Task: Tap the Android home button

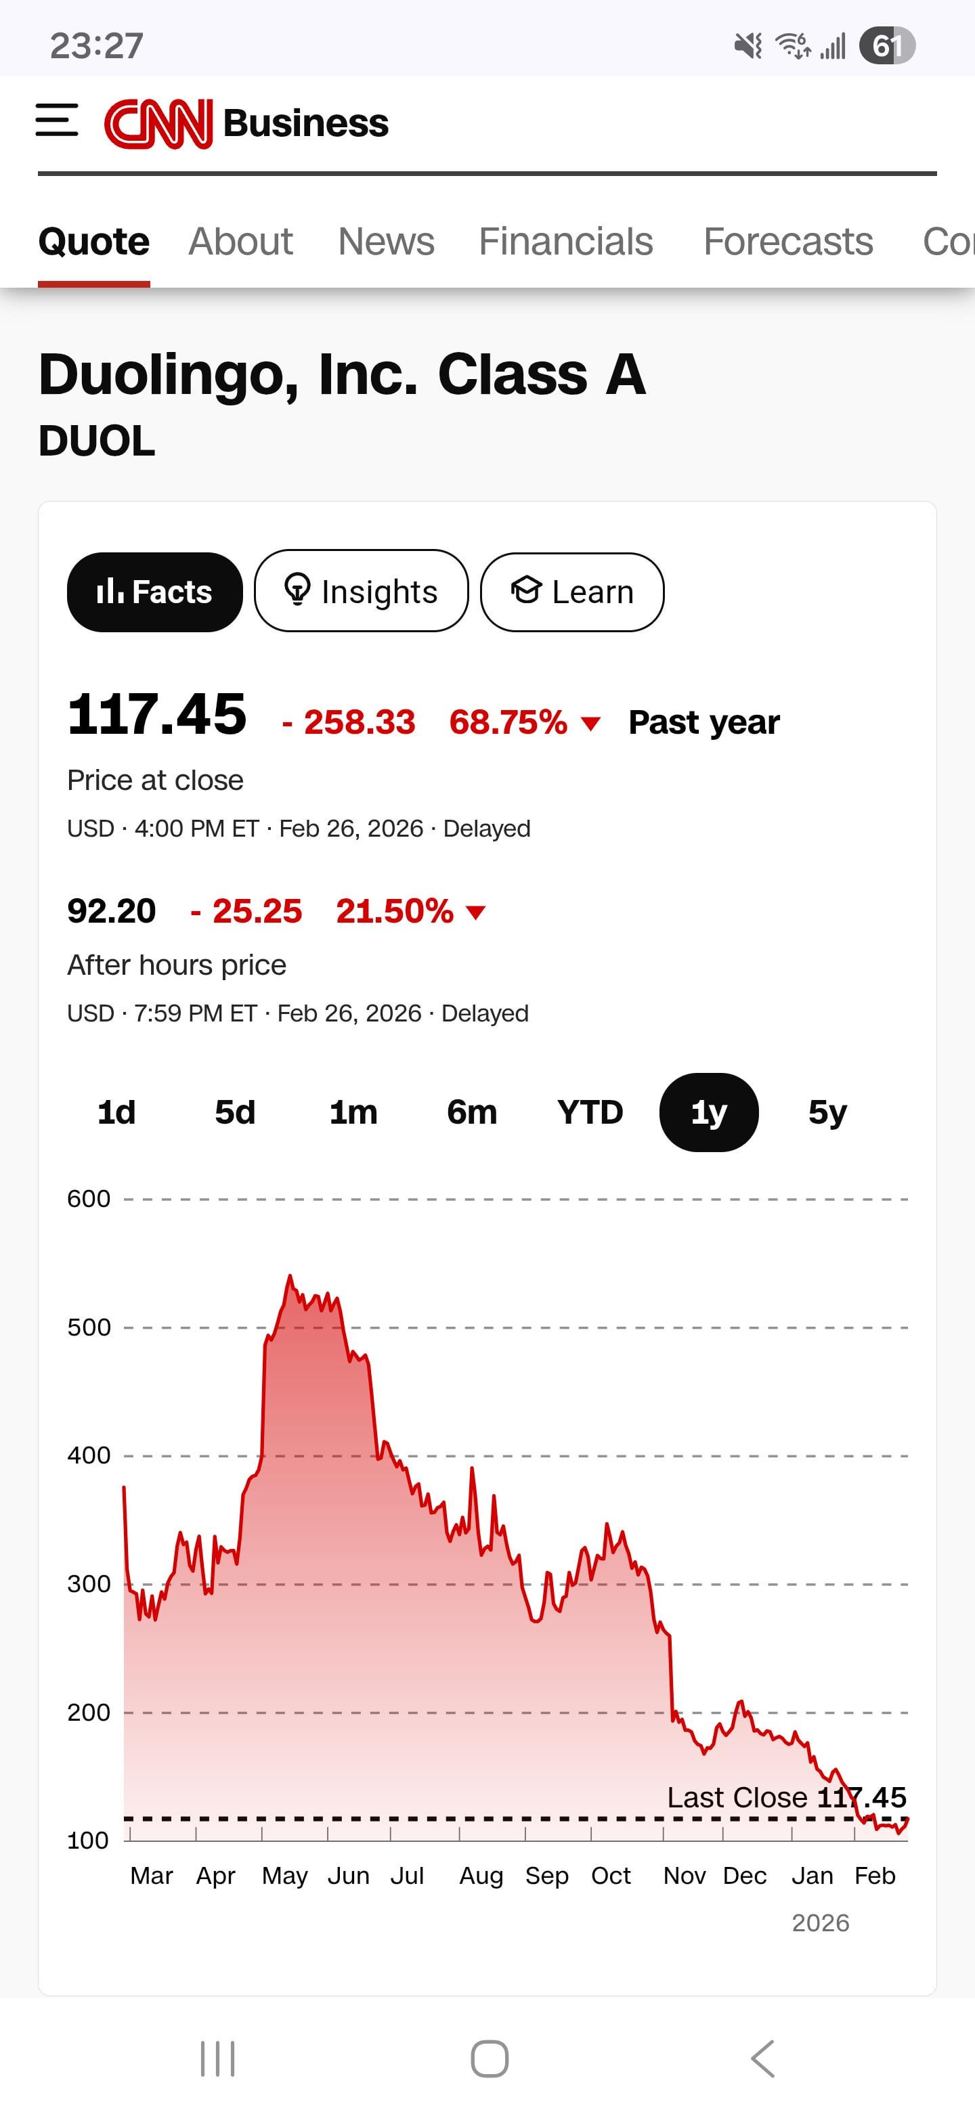Action: pos(489,2058)
